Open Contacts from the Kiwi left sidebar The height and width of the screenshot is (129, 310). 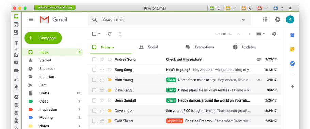click(x=16, y=33)
